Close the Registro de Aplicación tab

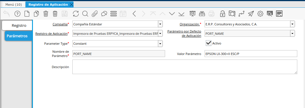(x=71, y=5)
